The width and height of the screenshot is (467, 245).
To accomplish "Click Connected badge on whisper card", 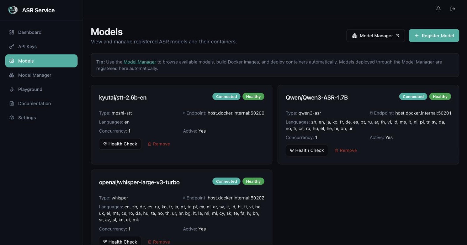I will (x=226, y=181).
